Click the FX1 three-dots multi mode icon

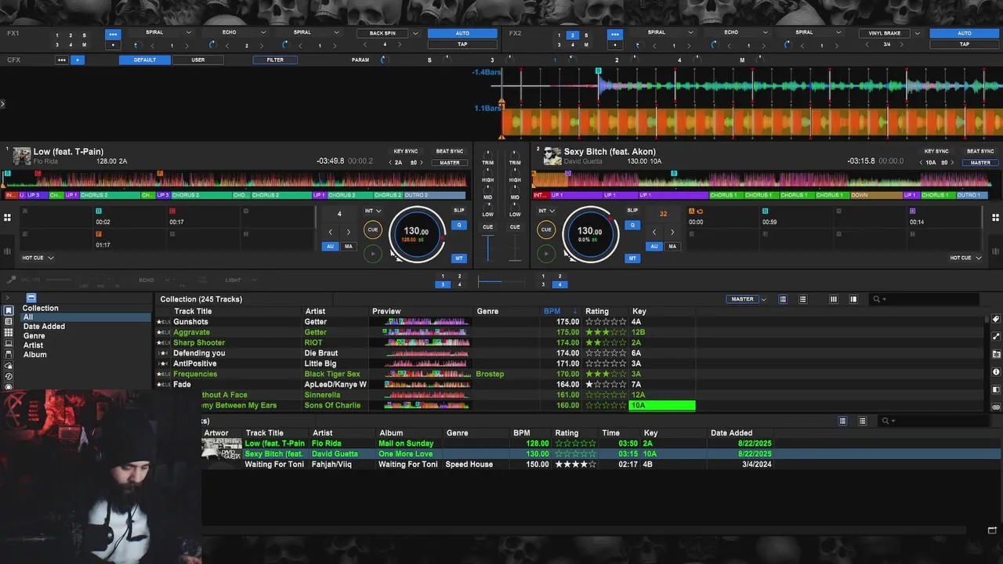113,34
